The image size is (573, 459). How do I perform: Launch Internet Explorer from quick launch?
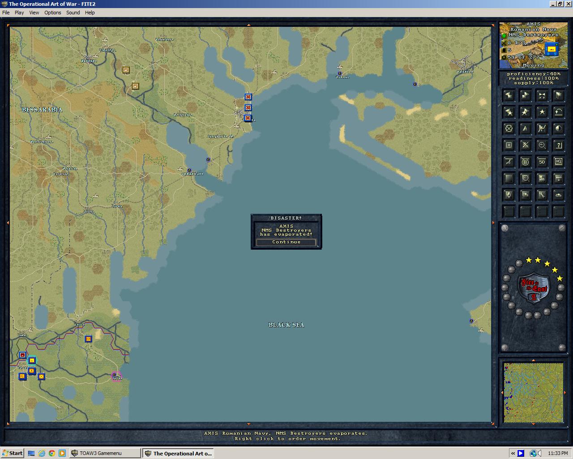pyautogui.click(x=42, y=453)
